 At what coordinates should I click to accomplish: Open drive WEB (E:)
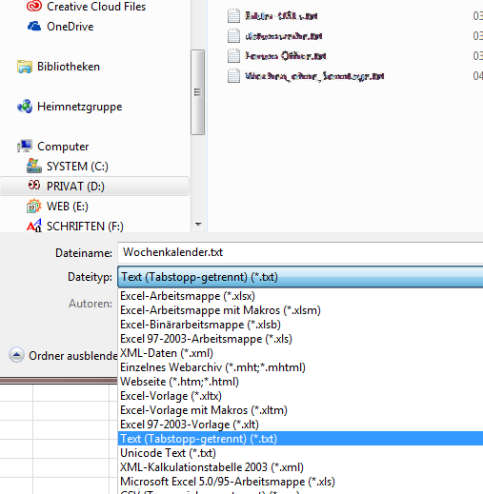pyautogui.click(x=68, y=207)
